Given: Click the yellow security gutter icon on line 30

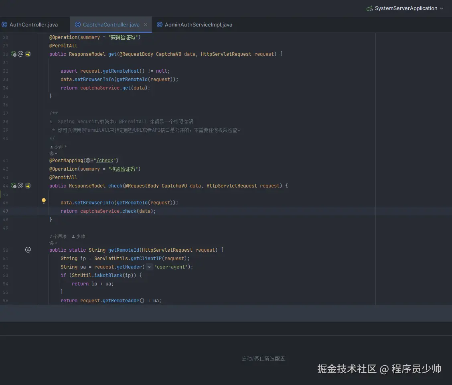Looking at the screenshot, I should click(x=28, y=54).
